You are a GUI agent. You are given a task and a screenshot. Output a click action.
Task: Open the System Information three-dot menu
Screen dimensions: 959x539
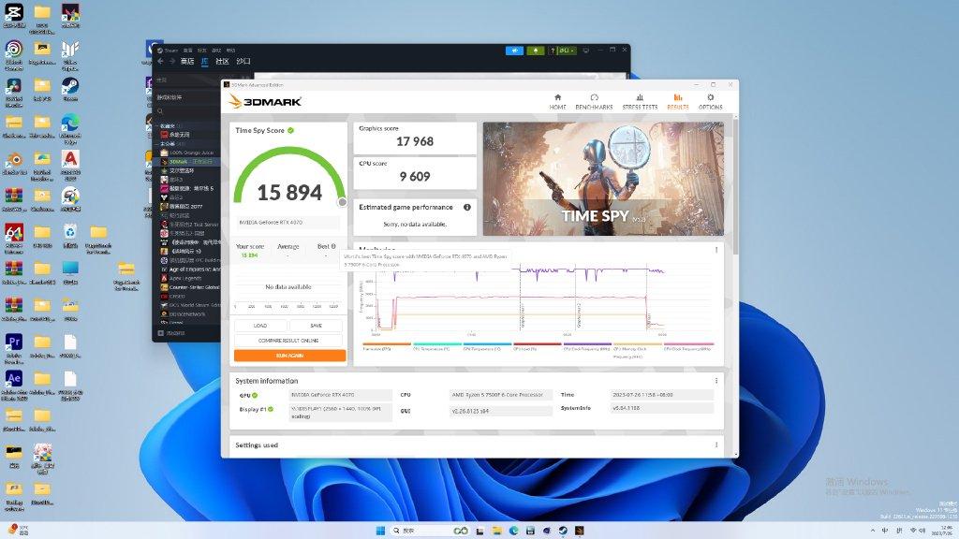coord(716,381)
